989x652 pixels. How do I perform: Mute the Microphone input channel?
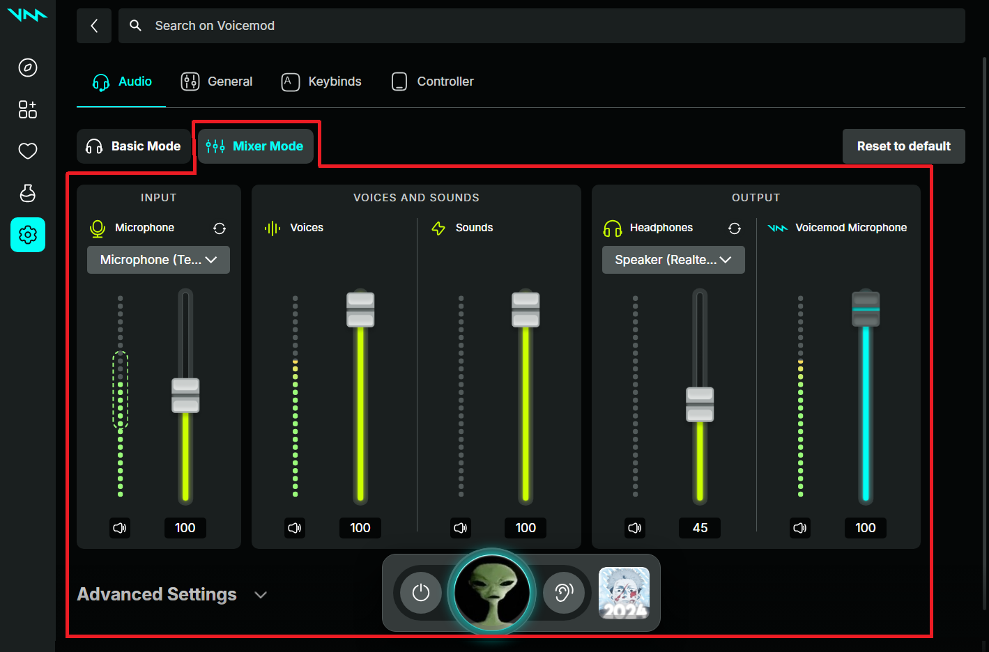pos(119,528)
